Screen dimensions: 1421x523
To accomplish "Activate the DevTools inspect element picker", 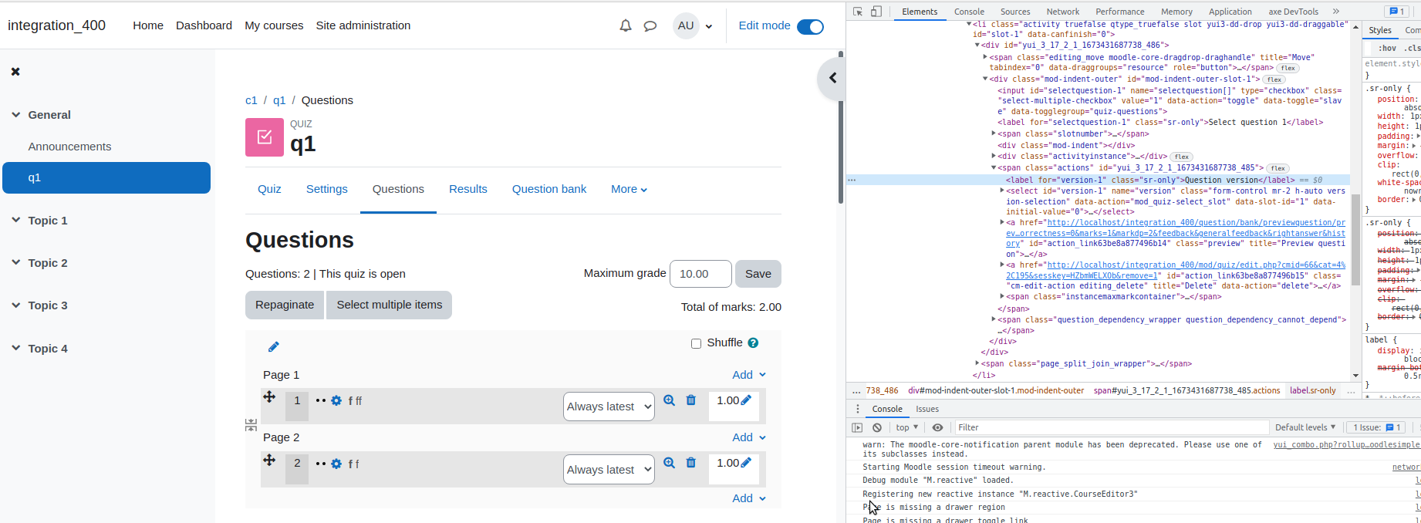I will pos(858,12).
